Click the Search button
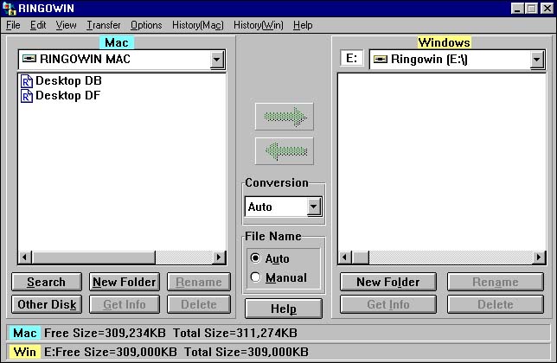The height and width of the screenshot is (363, 557). point(46,282)
